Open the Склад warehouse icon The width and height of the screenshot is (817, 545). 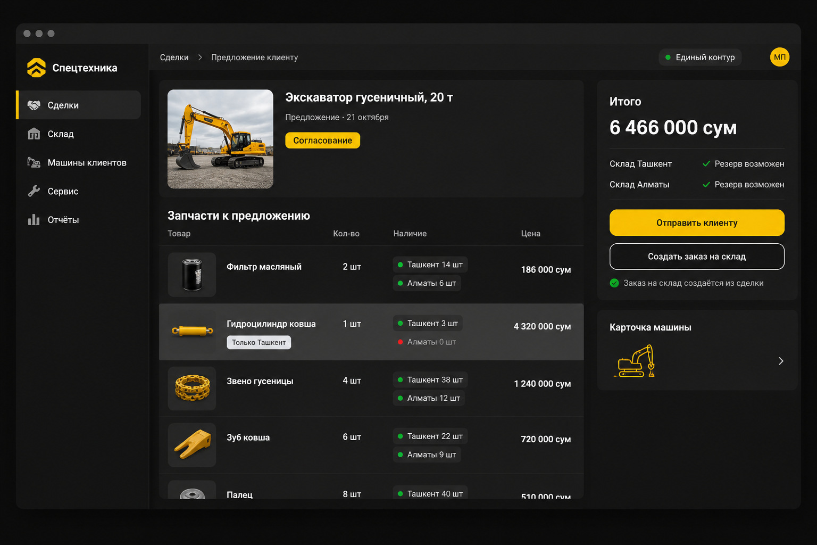tap(34, 134)
